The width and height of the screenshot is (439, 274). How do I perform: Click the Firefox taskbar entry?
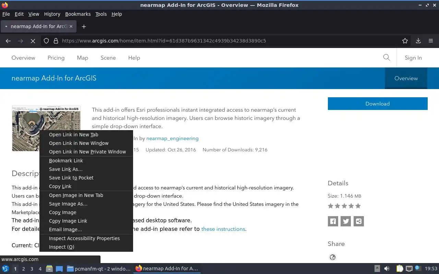(x=167, y=269)
